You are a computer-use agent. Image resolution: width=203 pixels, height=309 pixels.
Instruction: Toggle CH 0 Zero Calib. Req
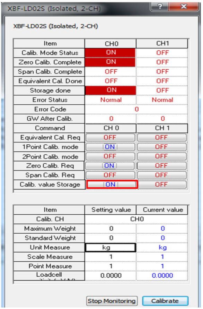click(x=110, y=166)
